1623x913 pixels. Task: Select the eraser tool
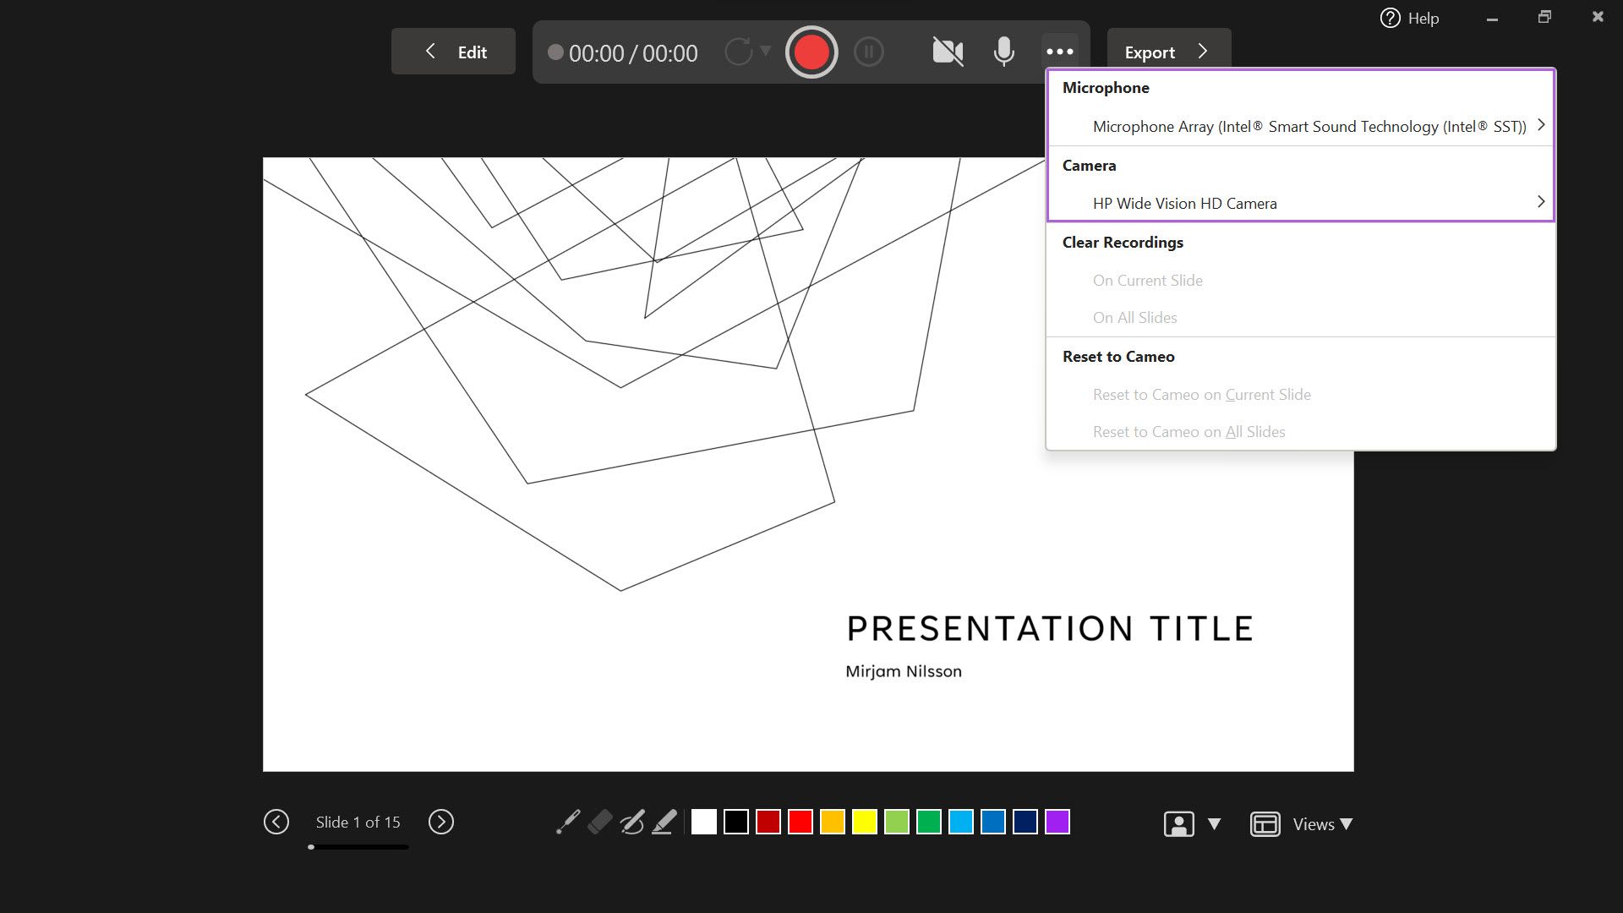[x=599, y=822]
